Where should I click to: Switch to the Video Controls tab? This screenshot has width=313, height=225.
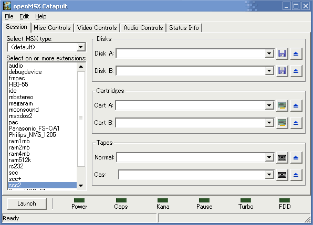[97, 28]
